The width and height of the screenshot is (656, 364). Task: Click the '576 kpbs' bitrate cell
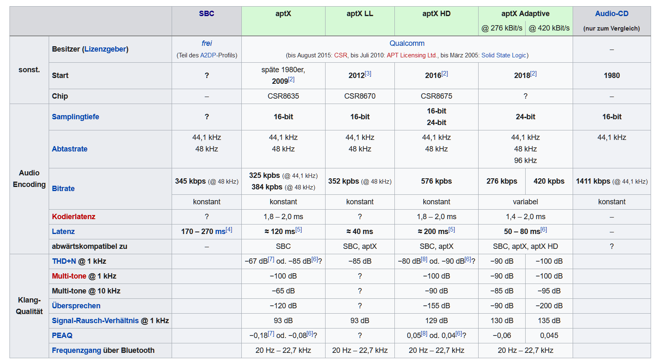tap(437, 181)
